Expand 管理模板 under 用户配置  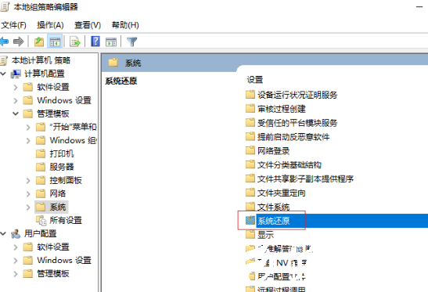pos(16,274)
